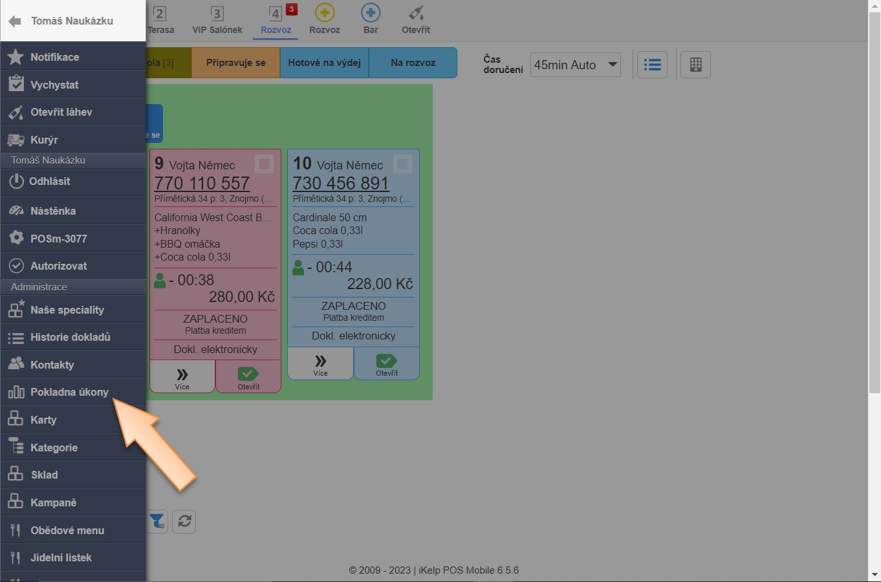Expand Více on order 9 card
Image resolution: width=881 pixels, height=582 pixels.
tap(182, 378)
